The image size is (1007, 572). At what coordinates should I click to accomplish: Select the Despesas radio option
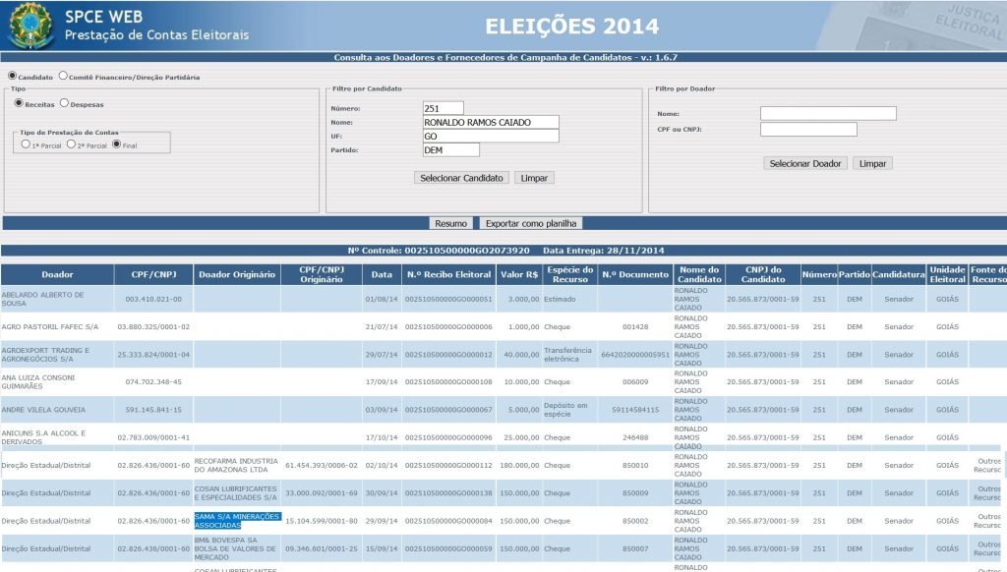65,103
